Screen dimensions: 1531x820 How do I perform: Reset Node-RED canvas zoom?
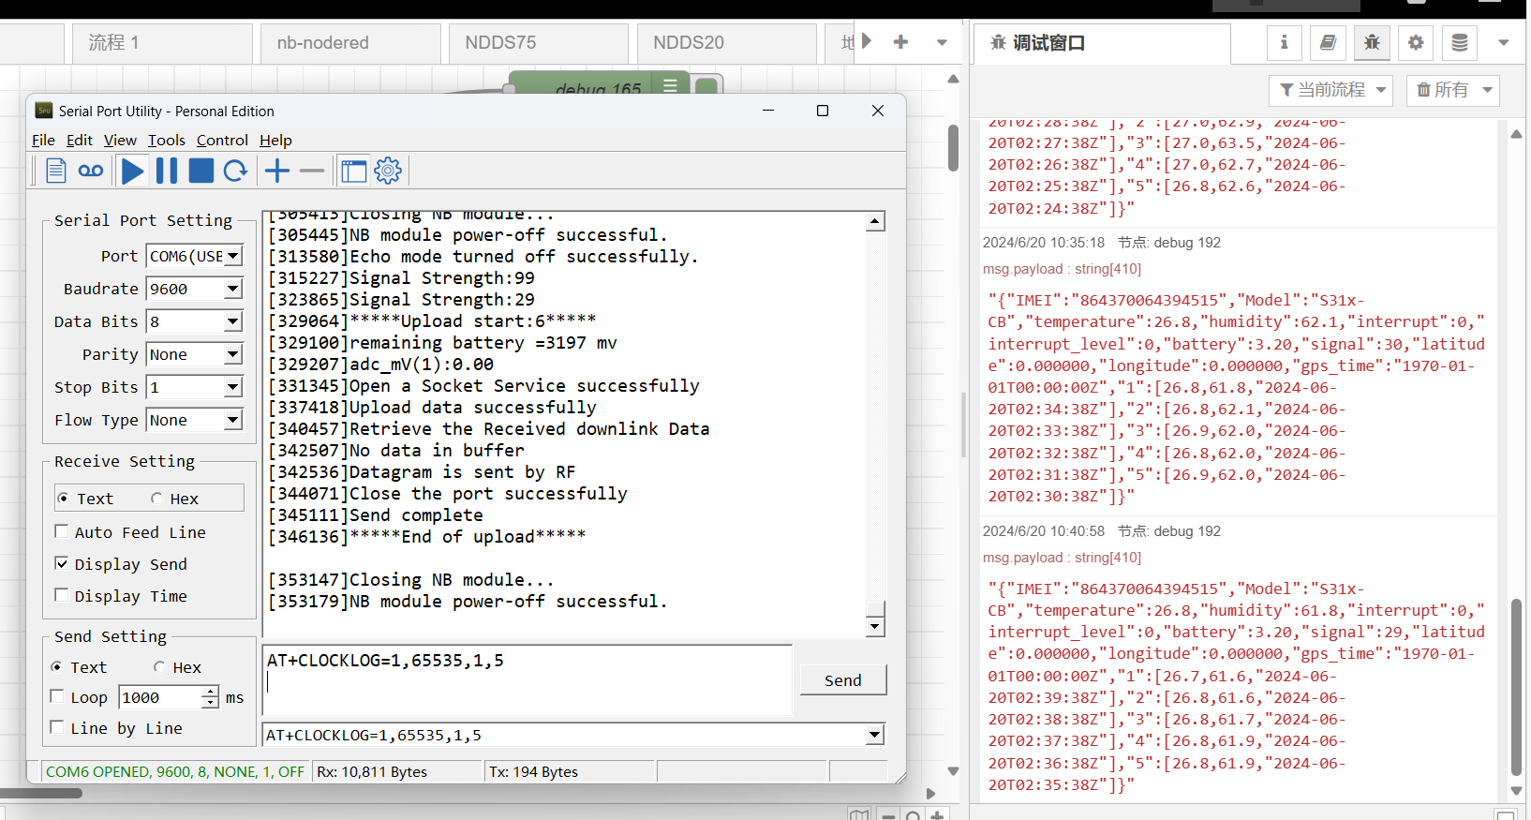pos(913,814)
